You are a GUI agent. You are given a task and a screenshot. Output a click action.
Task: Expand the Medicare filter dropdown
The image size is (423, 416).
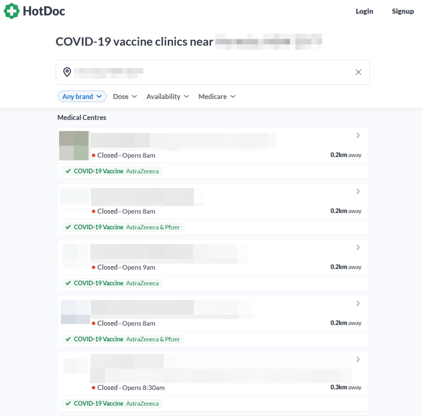(217, 96)
